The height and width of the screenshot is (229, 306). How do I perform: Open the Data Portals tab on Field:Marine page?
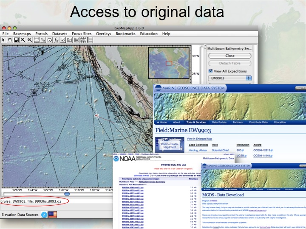[219, 122]
